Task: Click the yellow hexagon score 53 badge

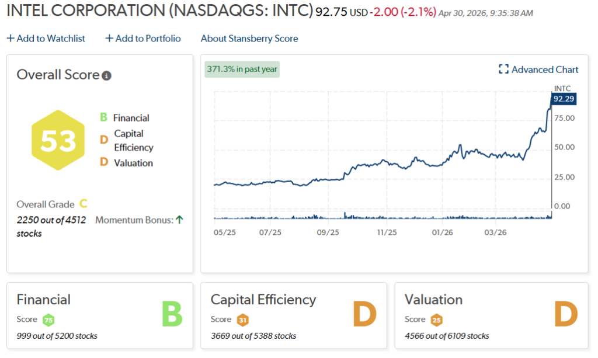Action: pos(58,140)
